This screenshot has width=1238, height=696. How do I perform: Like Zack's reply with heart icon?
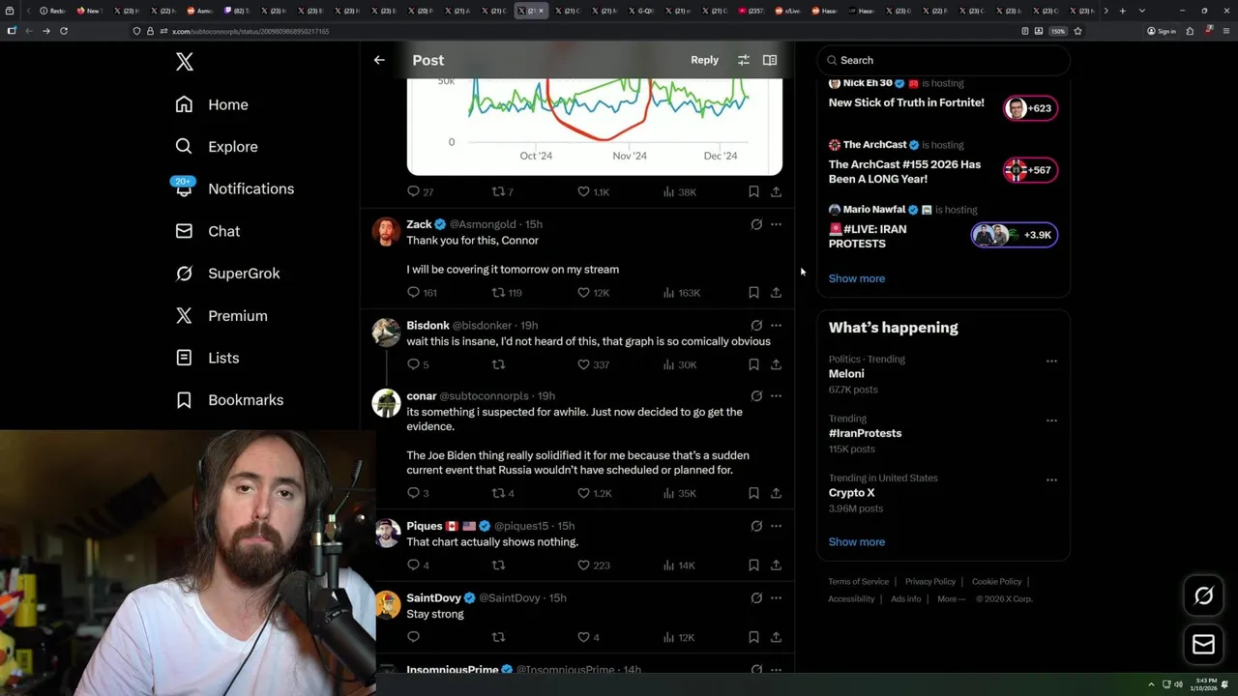pyautogui.click(x=583, y=292)
